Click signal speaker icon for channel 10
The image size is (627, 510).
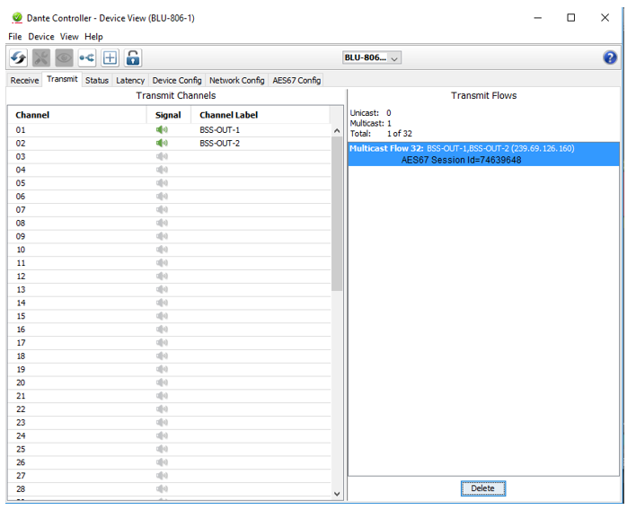click(162, 250)
